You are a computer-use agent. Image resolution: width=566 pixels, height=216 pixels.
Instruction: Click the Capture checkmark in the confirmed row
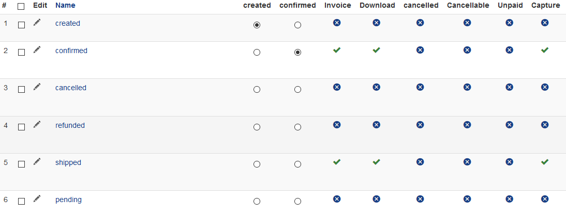545,50
